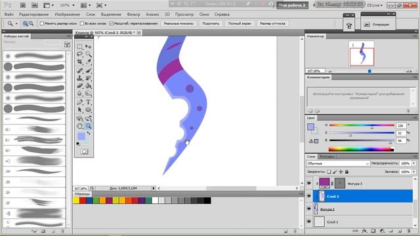Image resolution: width=420 pixels, height=236 pixels.
Task: Select the Path Selection arrow tool
Action: point(80,109)
